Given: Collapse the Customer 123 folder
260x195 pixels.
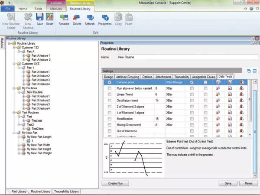Looking at the screenshot, I should [14, 47].
